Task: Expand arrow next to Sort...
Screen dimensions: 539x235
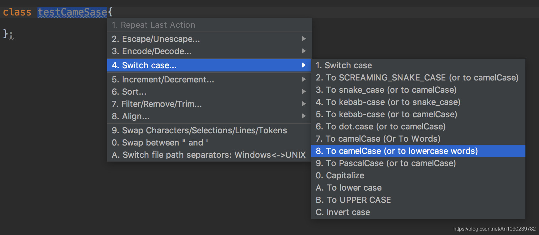Action: coord(304,91)
